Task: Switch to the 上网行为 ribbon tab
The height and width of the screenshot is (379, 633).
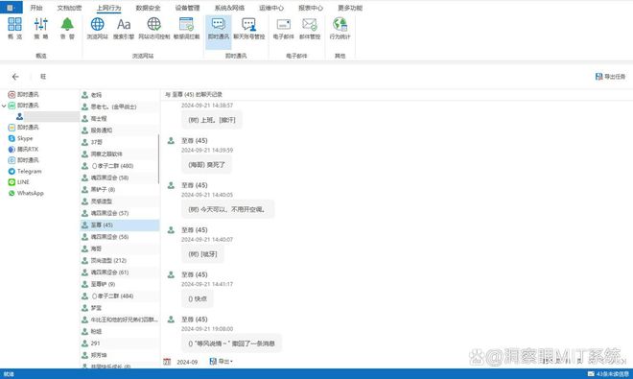Action: pos(109,8)
